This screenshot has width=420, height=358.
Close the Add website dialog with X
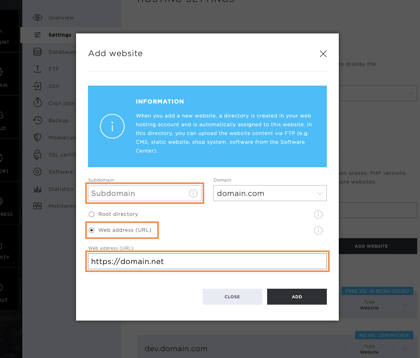click(x=323, y=54)
